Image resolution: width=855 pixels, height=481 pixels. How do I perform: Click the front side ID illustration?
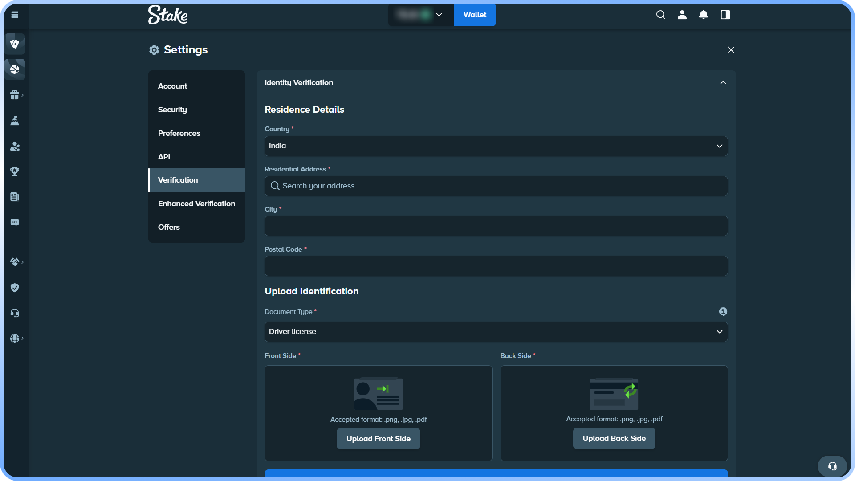coord(379,394)
